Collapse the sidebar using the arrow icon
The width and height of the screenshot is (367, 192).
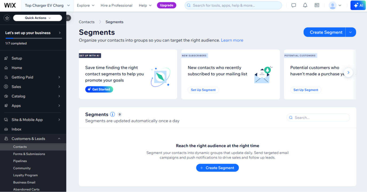pos(68,18)
